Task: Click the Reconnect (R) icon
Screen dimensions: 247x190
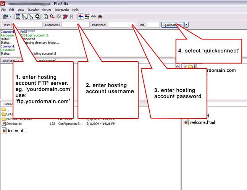Action: click(x=72, y=17)
